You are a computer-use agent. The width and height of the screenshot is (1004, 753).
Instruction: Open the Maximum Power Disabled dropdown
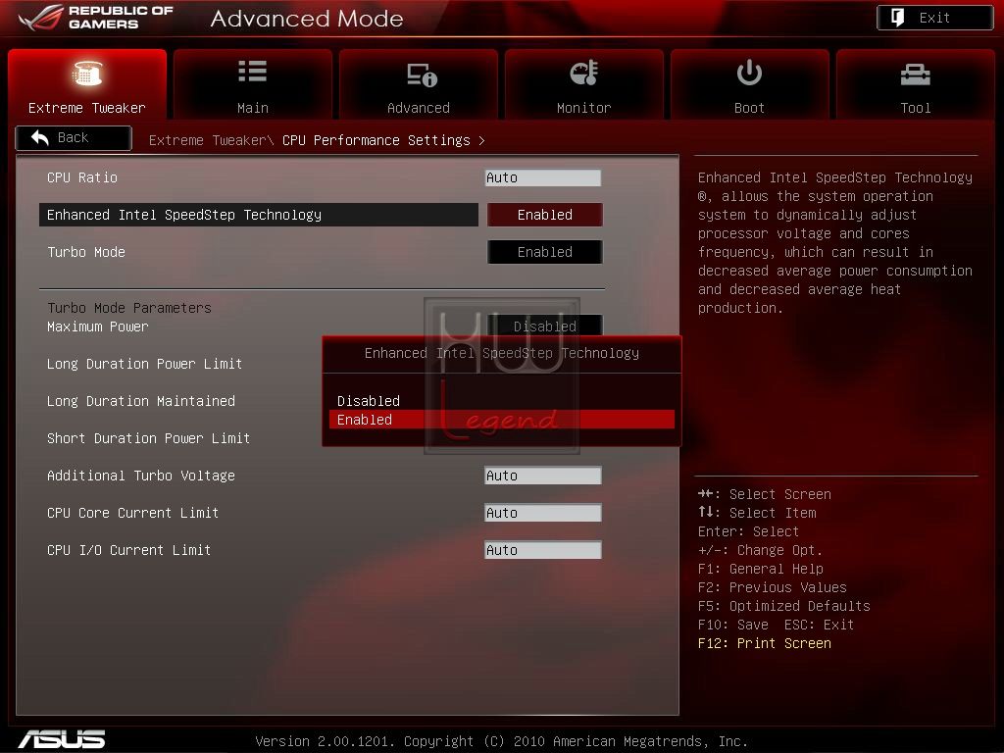tap(545, 326)
